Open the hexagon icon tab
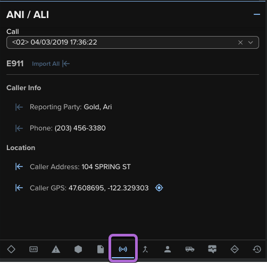Screen dimensions: 267x263 coord(78,249)
